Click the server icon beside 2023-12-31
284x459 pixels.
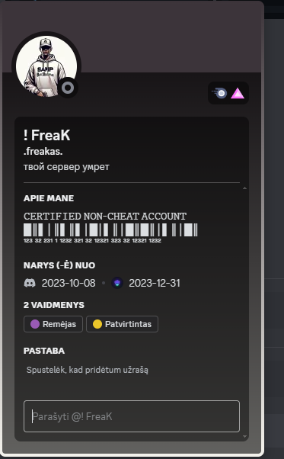pos(117,283)
